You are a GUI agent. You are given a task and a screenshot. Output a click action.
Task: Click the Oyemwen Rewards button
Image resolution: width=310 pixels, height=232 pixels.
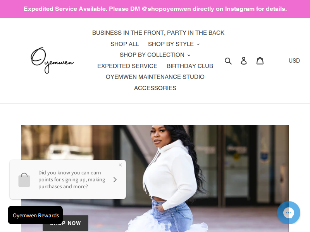point(35,215)
